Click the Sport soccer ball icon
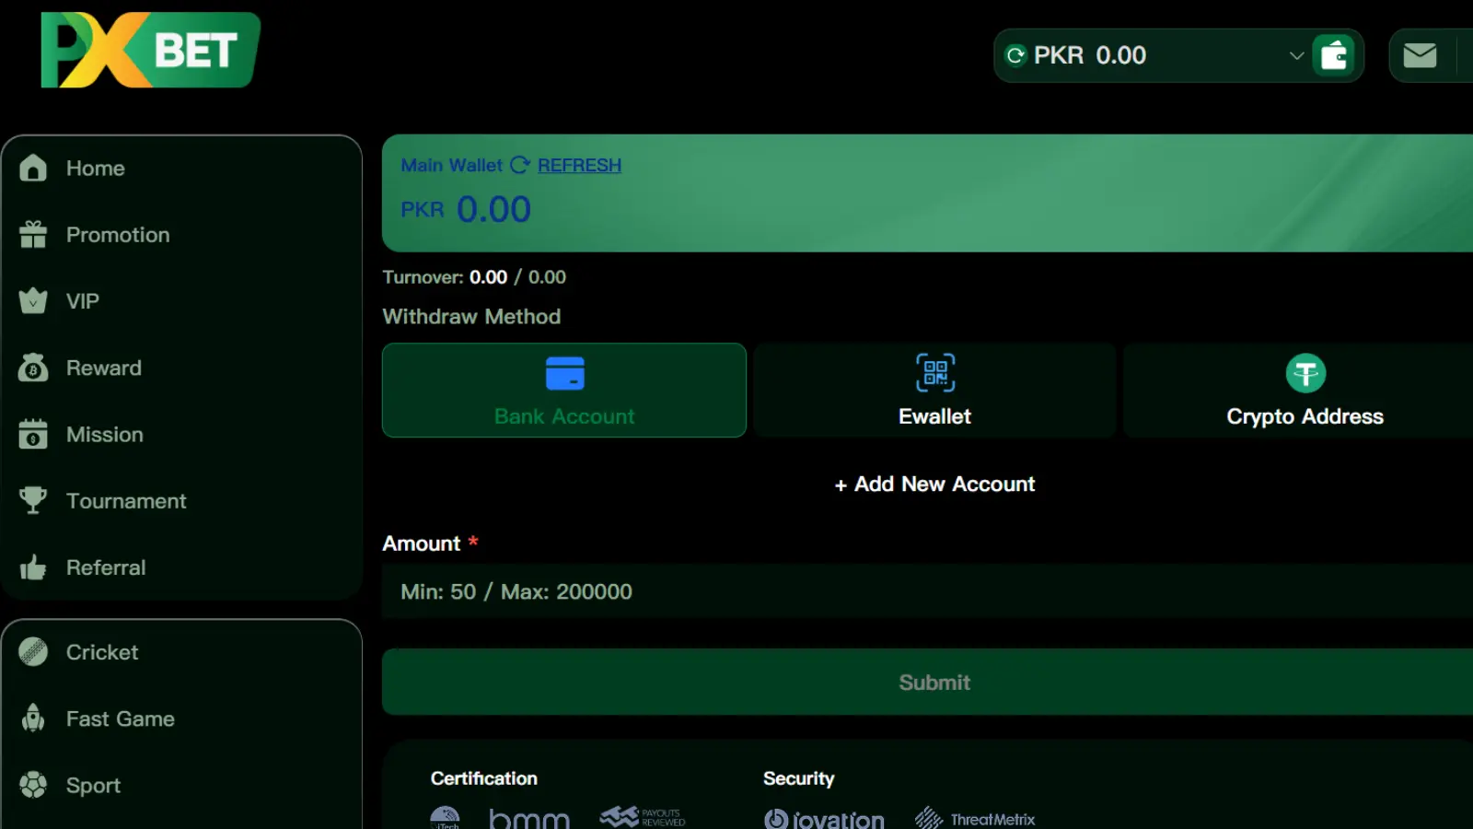The width and height of the screenshot is (1473, 829). [33, 785]
